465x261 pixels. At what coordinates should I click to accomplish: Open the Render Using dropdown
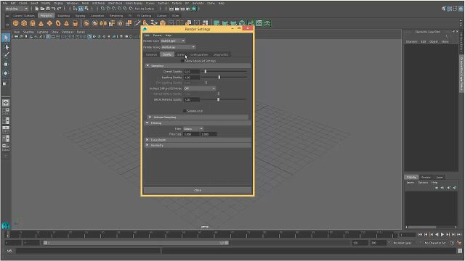[178, 47]
